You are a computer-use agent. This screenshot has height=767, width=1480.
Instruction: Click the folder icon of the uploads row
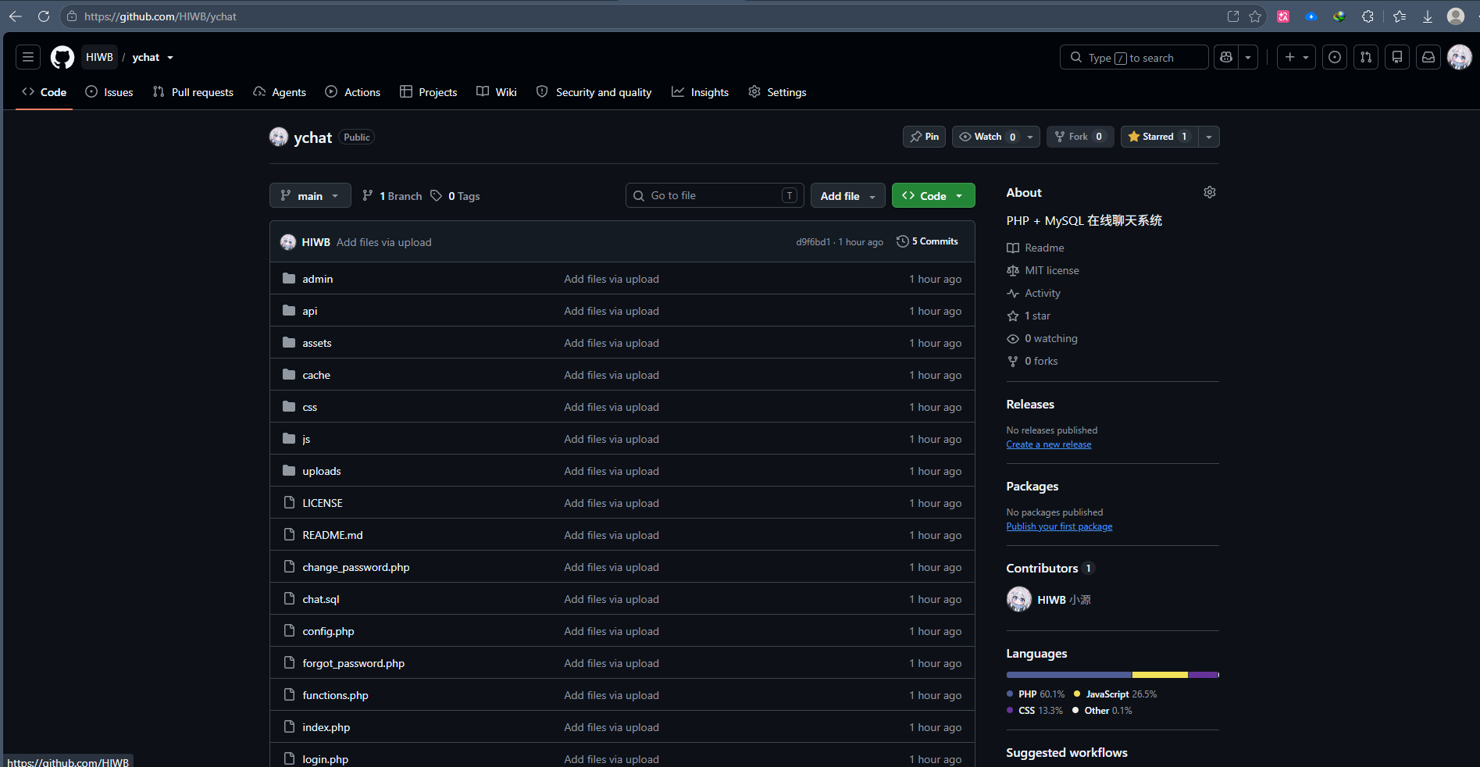(289, 470)
